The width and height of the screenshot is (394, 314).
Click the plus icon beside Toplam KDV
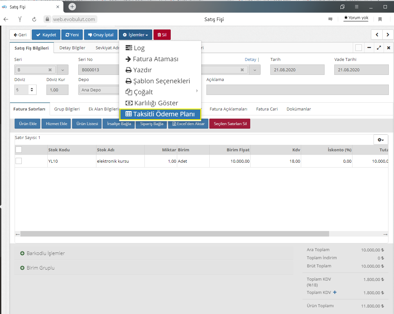[x=335, y=292]
